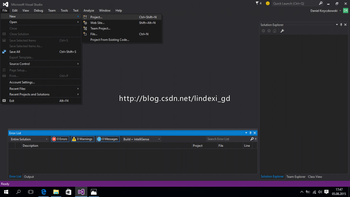The height and width of the screenshot is (197, 350).
Task: Click the volume speaker tray icon
Action: [320, 192]
